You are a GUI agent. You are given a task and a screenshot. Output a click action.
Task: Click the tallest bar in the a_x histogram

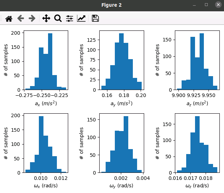point(50,62)
